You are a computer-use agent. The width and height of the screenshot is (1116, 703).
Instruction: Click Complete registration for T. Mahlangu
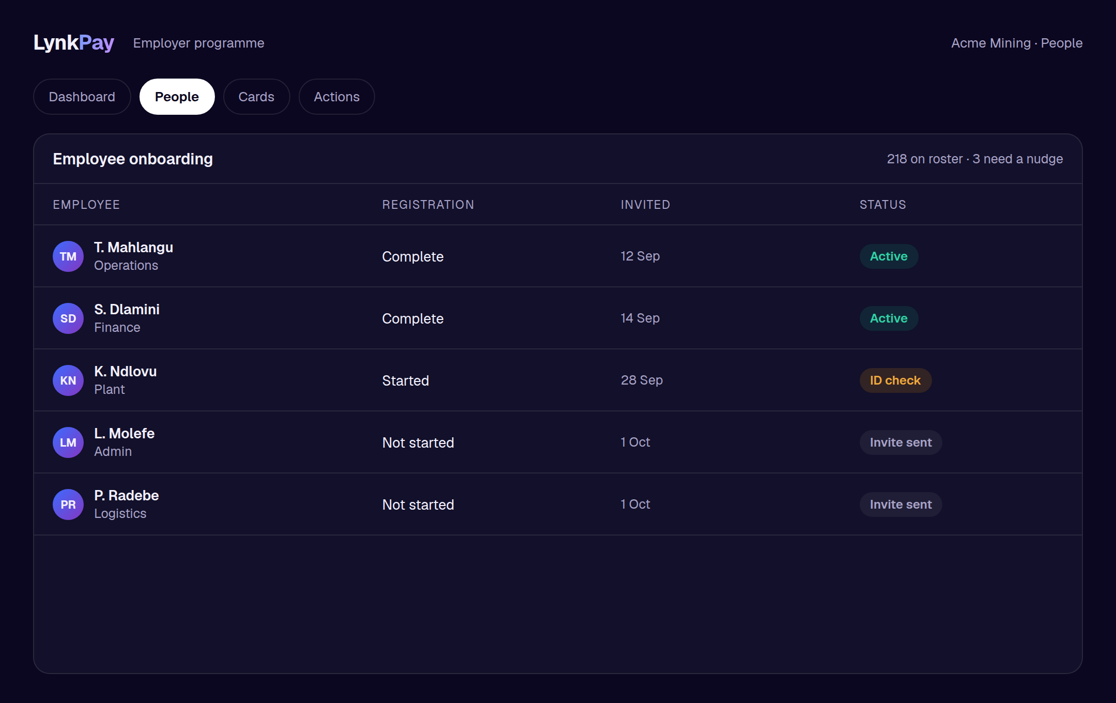tap(413, 257)
